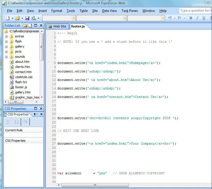Click Show alphabetized list icon
The image size is (212, 189).
tap(16, 122)
